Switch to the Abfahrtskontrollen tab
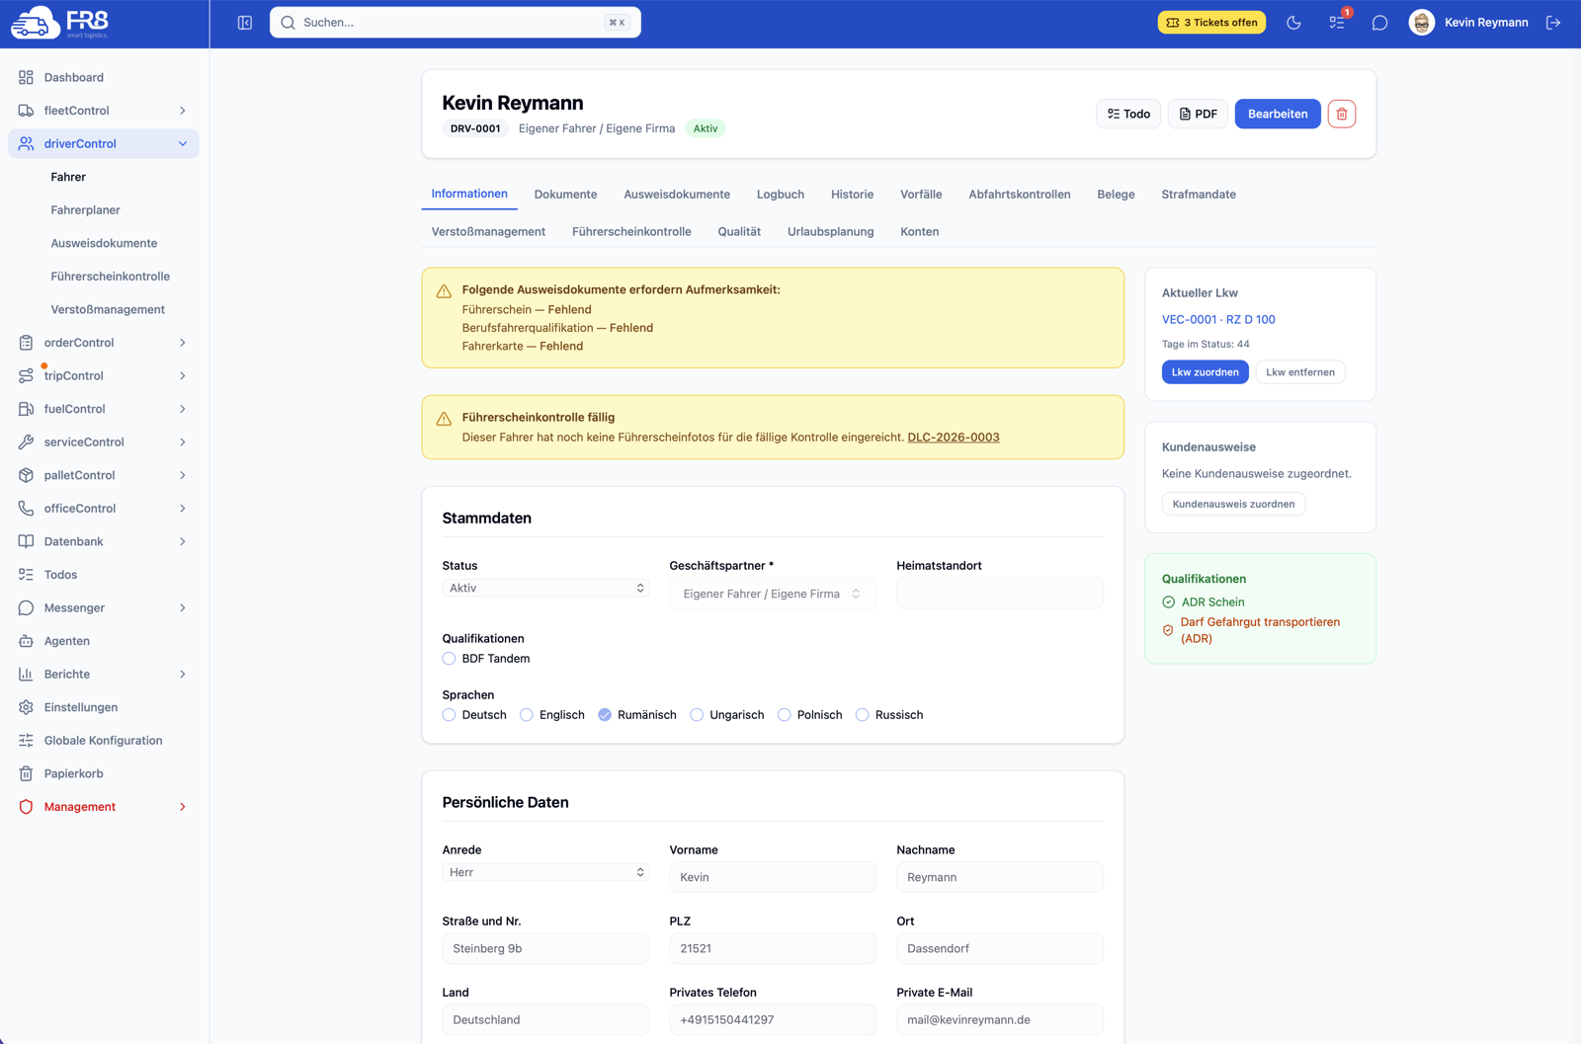 click(1020, 195)
